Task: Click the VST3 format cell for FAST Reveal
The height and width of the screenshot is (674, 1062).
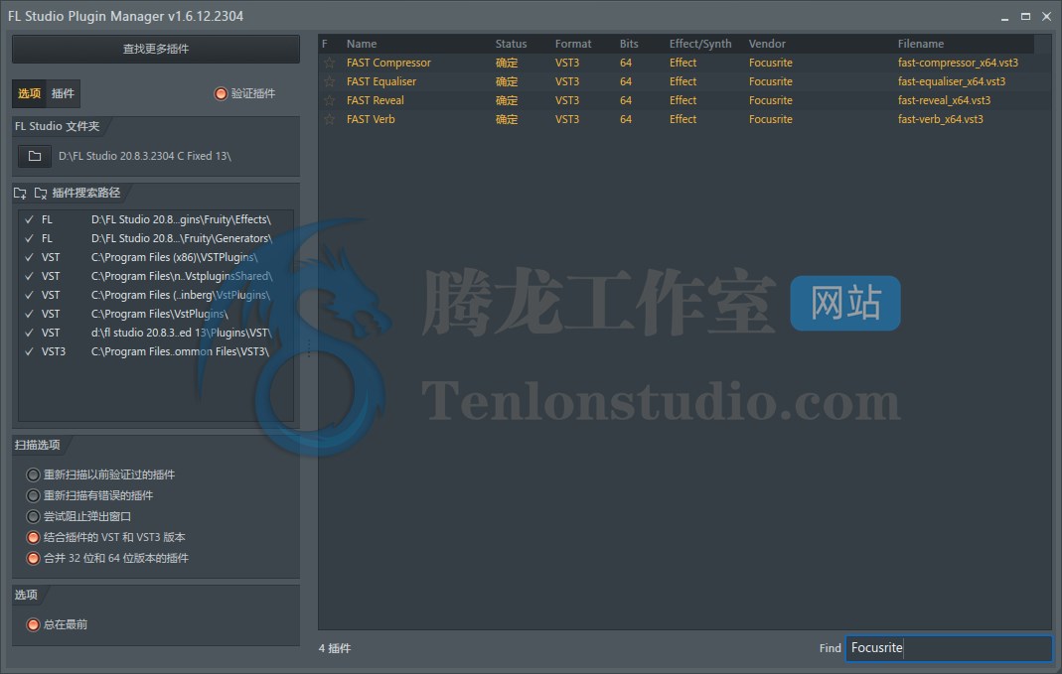Action: (x=567, y=101)
